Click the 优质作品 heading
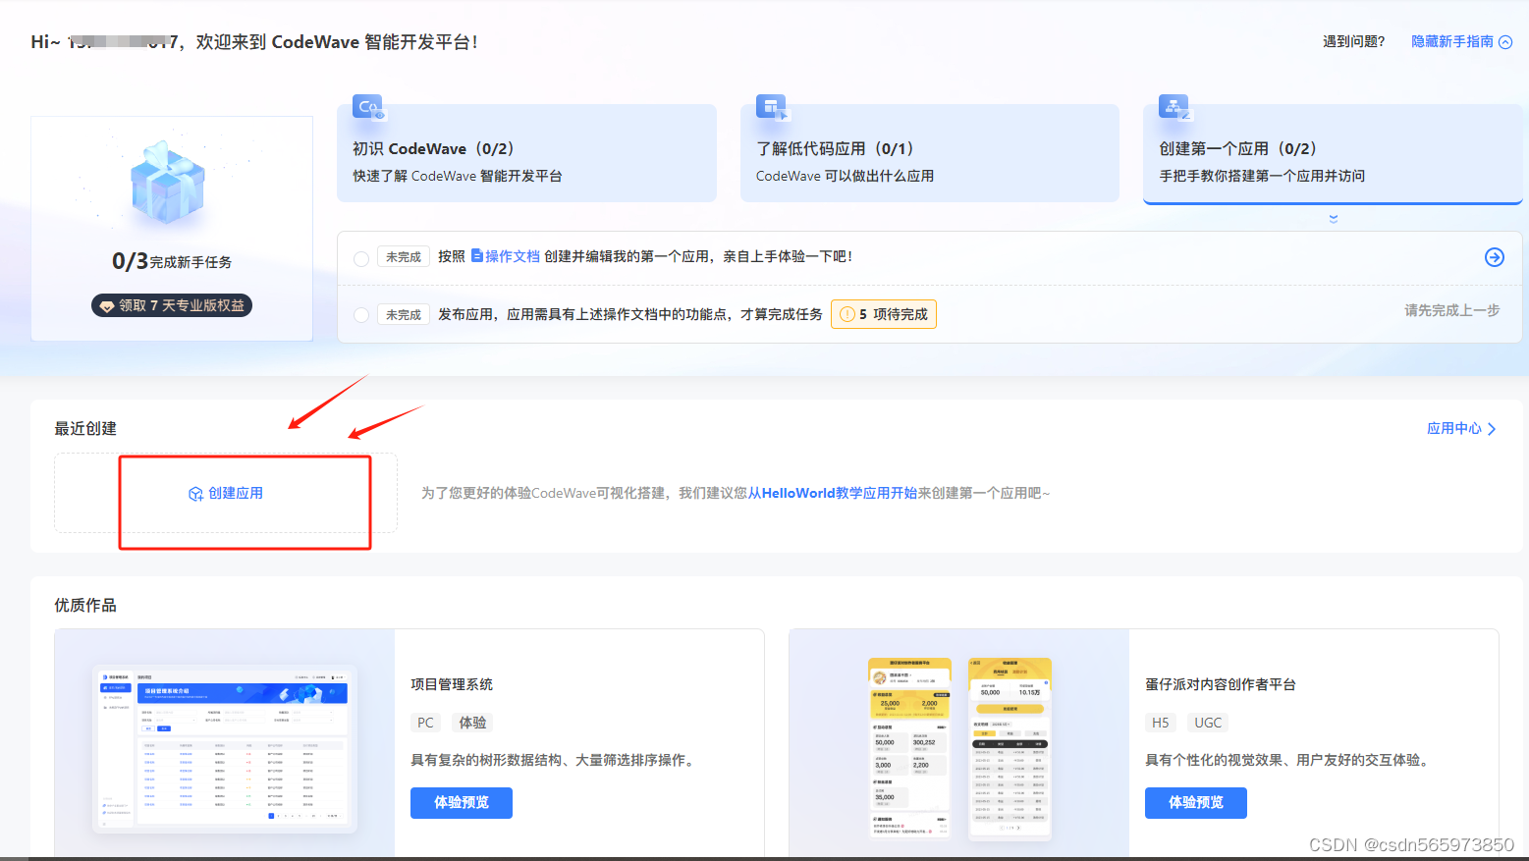Viewport: 1529px width, 861px height. (85, 605)
